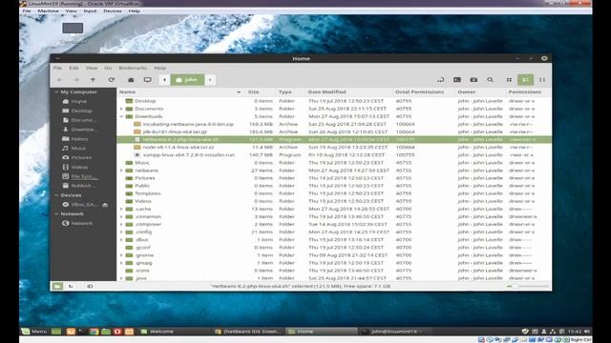The image size is (611, 343).
Task: Expand the Documents folder row
Action: click(121, 109)
